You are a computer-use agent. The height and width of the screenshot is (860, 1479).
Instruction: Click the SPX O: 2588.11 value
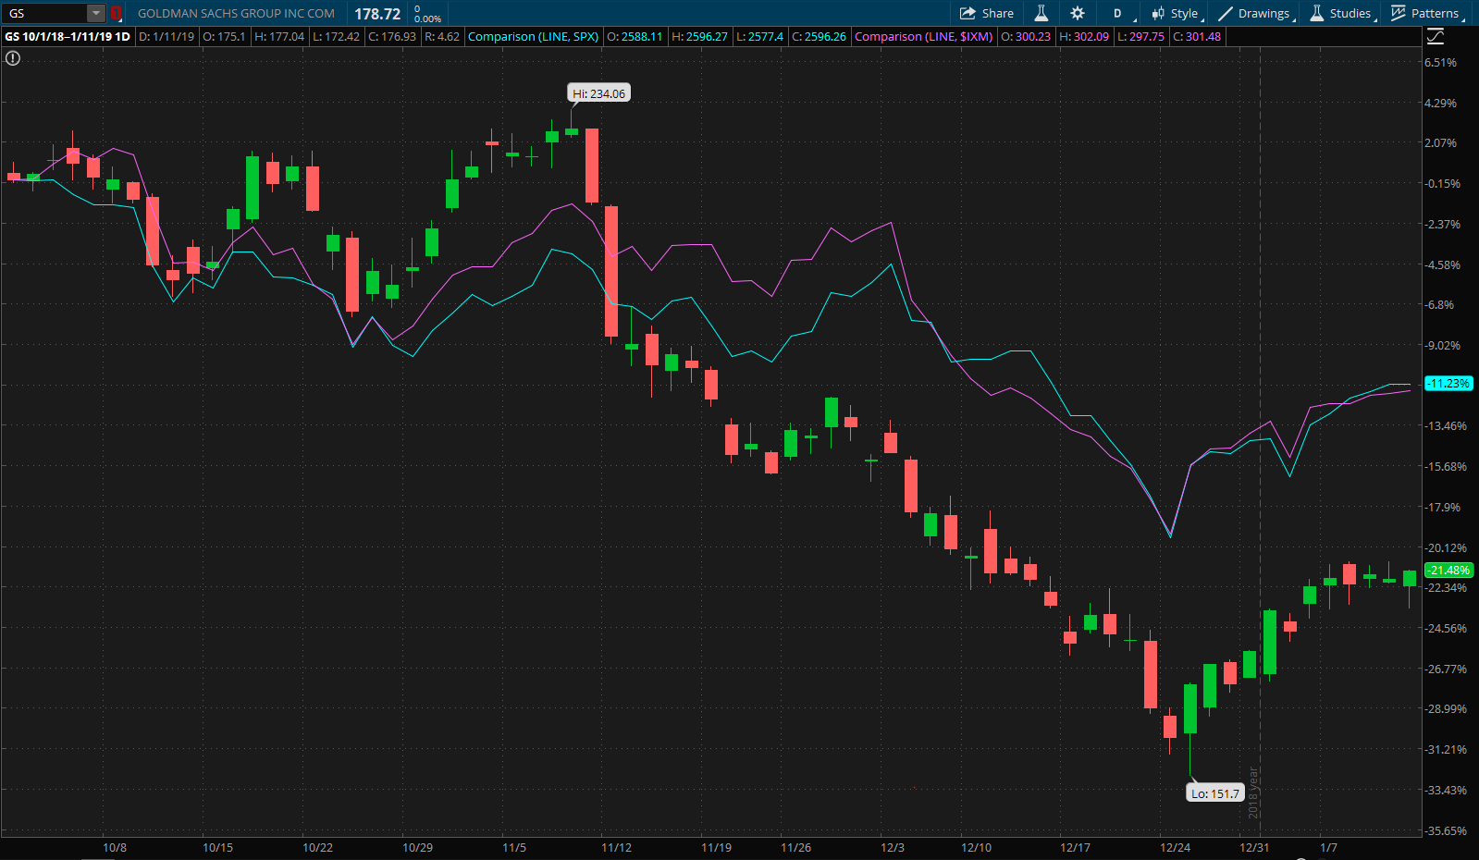pyautogui.click(x=635, y=37)
